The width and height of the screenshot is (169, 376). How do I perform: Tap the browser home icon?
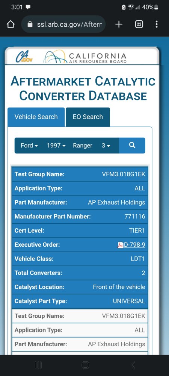[x=11, y=24]
